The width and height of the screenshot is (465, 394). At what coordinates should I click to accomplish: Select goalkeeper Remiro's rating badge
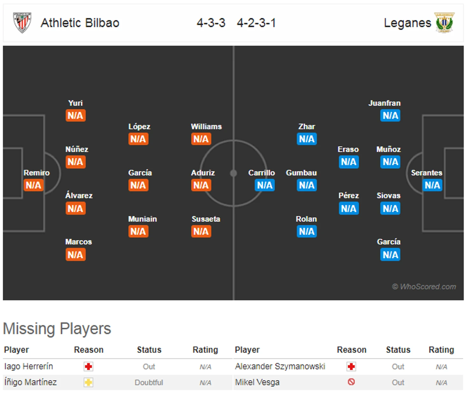tap(33, 185)
